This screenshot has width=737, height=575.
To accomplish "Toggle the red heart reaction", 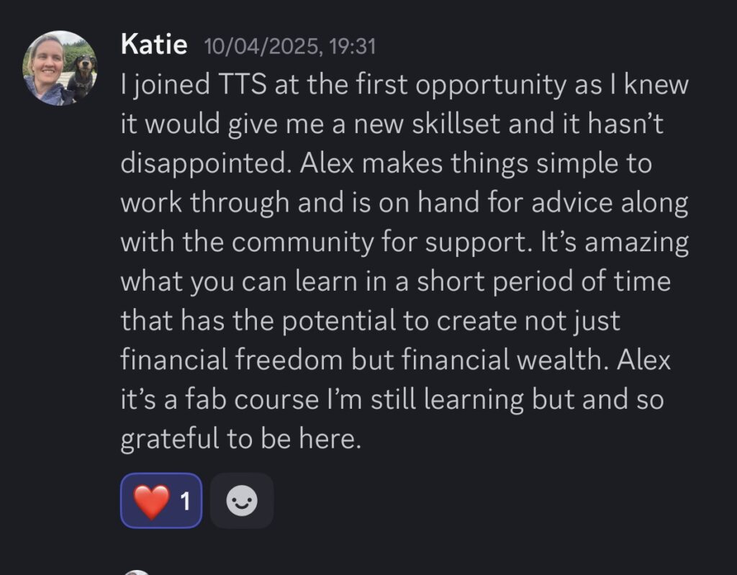I will 161,500.
